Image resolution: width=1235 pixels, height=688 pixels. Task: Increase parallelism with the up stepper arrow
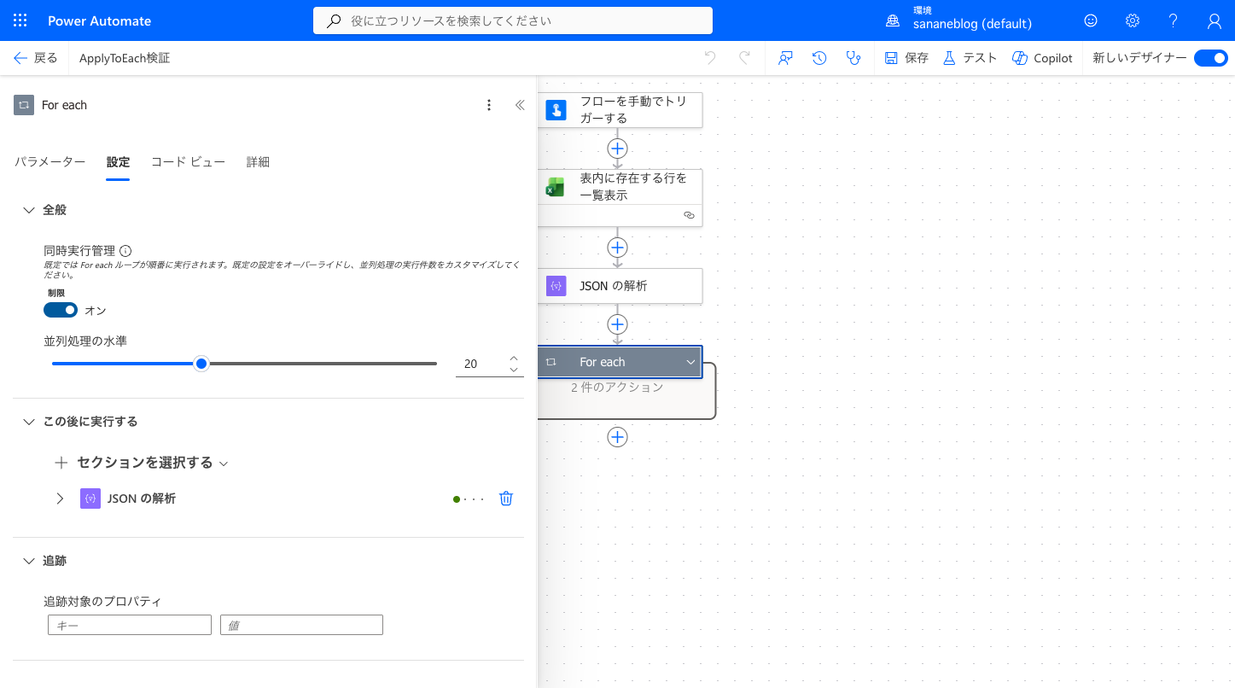tap(514, 358)
